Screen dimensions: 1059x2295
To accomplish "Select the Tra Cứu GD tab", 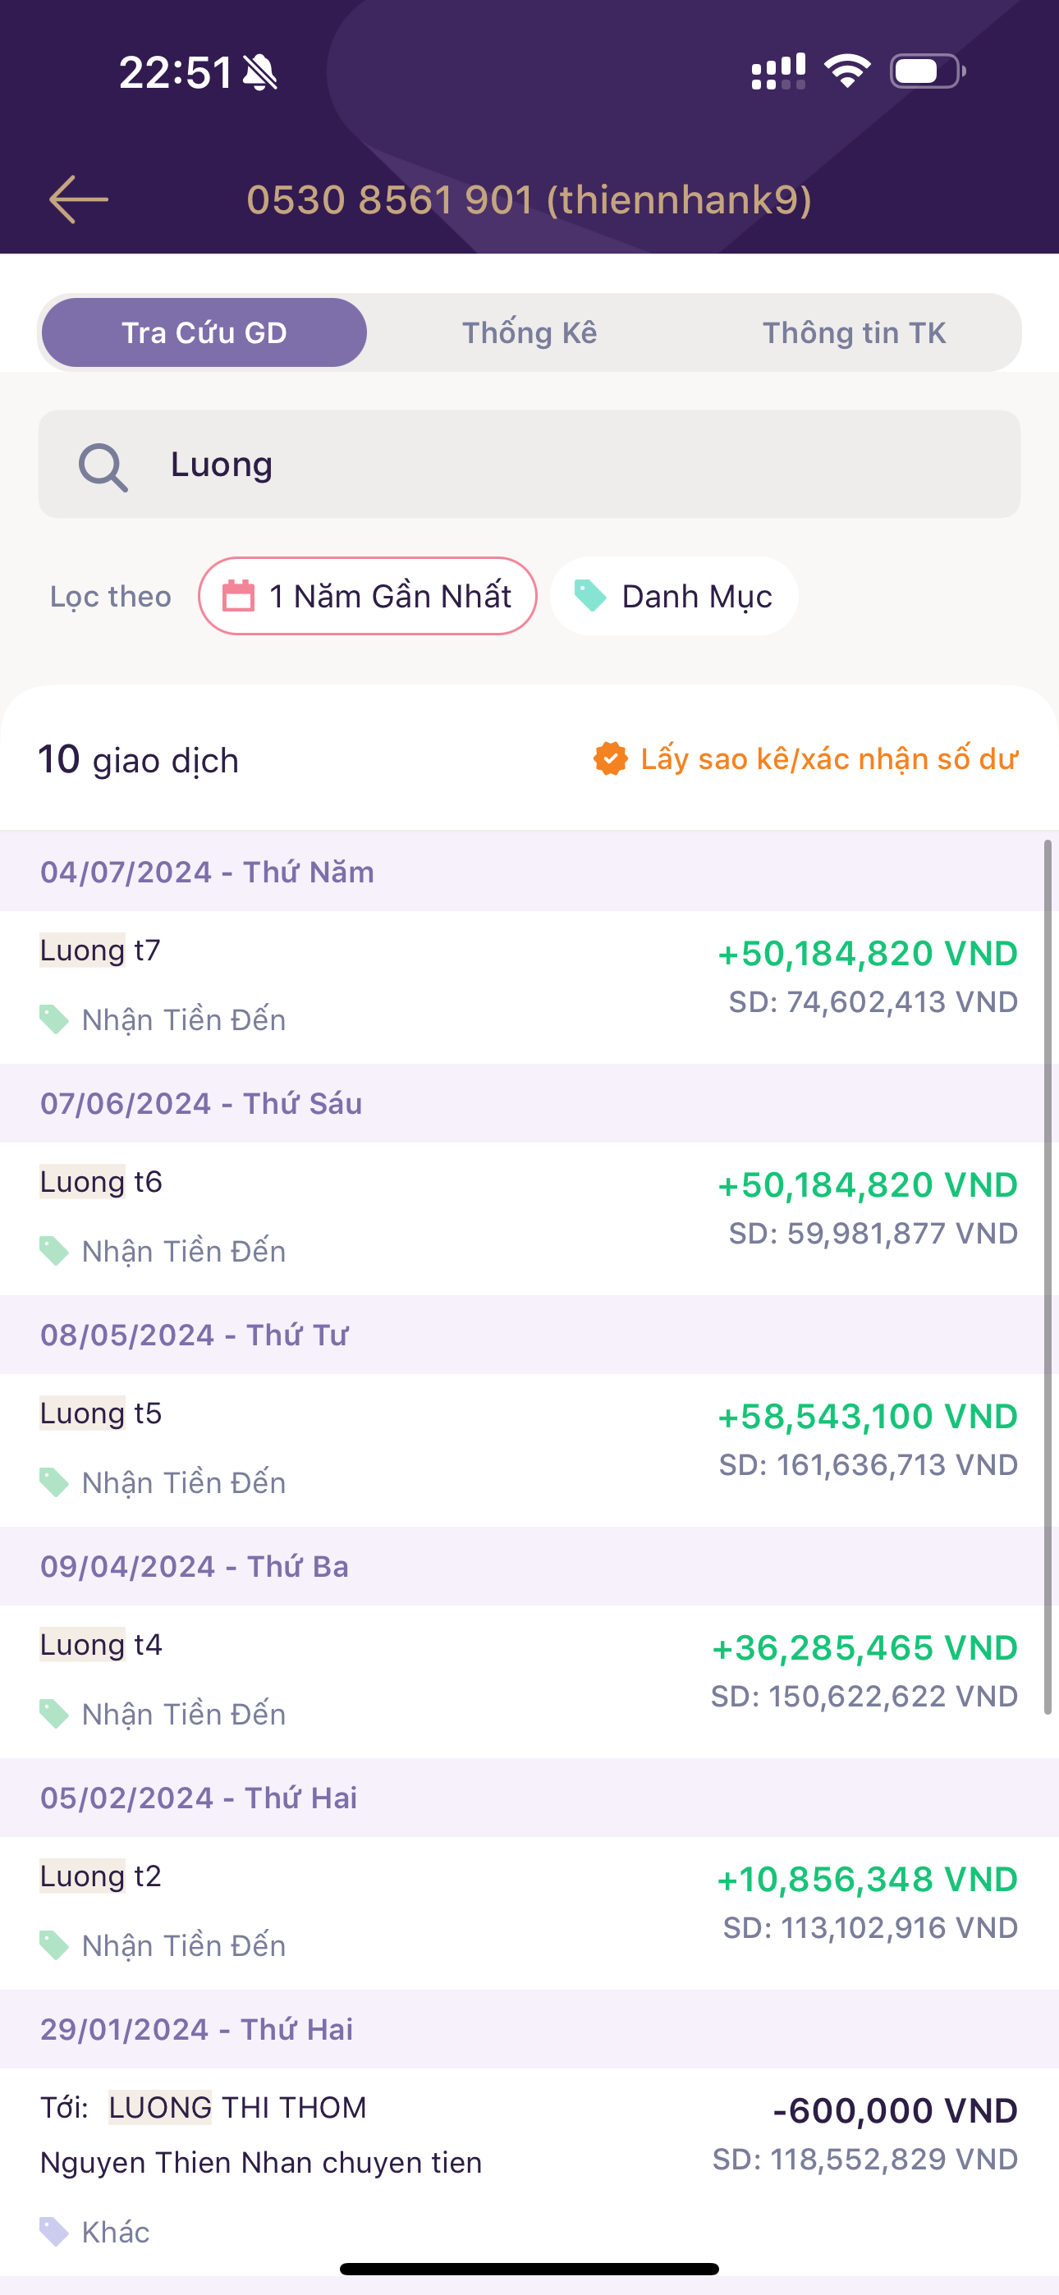I will [x=204, y=332].
